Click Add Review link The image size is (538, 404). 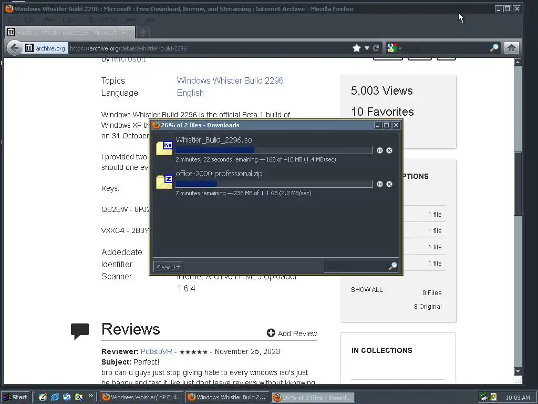(292, 333)
